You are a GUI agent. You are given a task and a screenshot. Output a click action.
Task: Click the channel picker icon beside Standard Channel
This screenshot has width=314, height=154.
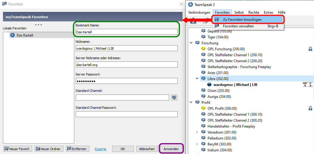[x=174, y=97]
